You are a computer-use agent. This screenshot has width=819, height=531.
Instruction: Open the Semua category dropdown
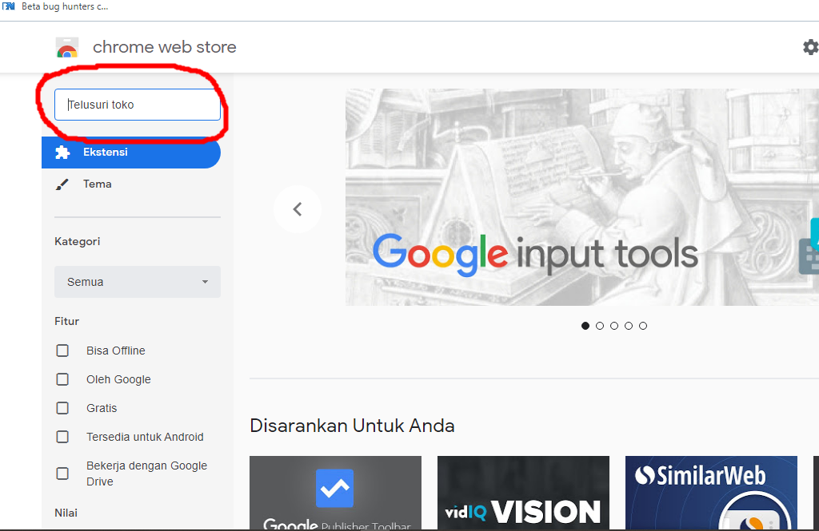point(138,282)
